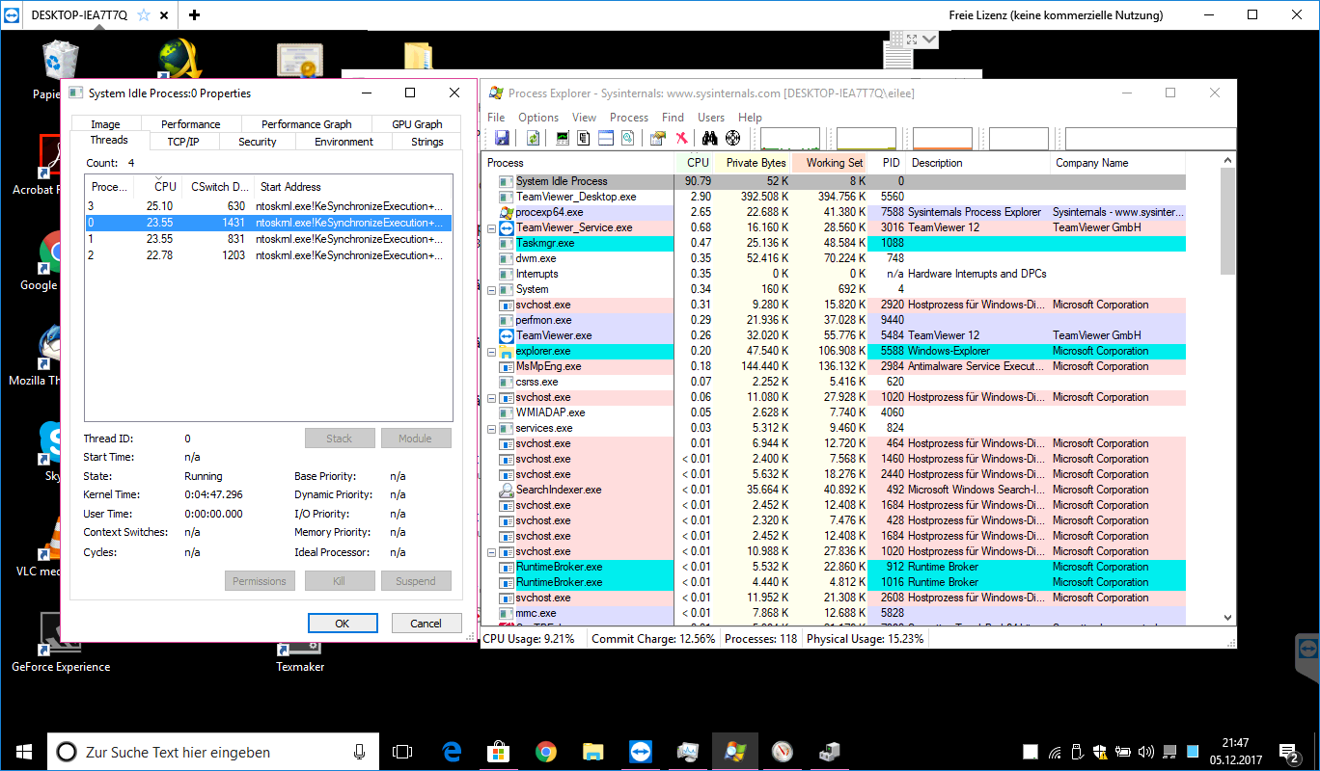
Task: Launch Microsoft Edge from the taskbar
Action: tap(451, 752)
